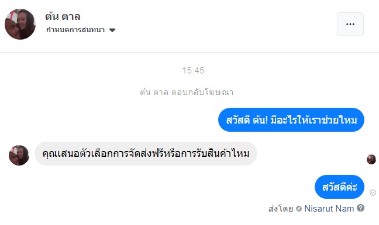Click the ส่งโดย label
The image size is (379, 225).
[x=281, y=209]
